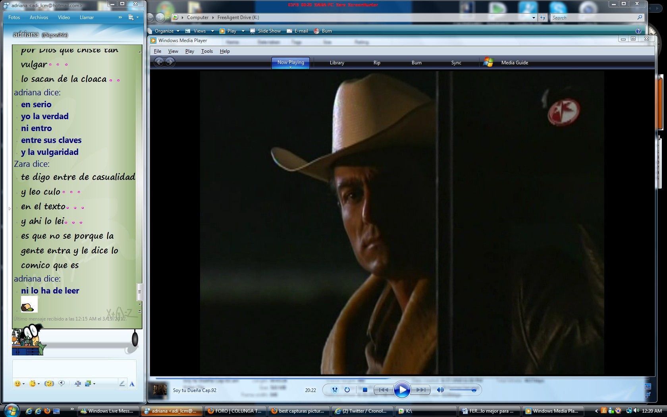Open the Now Playing tab
Viewport: 667px width, 417px height.
point(291,63)
